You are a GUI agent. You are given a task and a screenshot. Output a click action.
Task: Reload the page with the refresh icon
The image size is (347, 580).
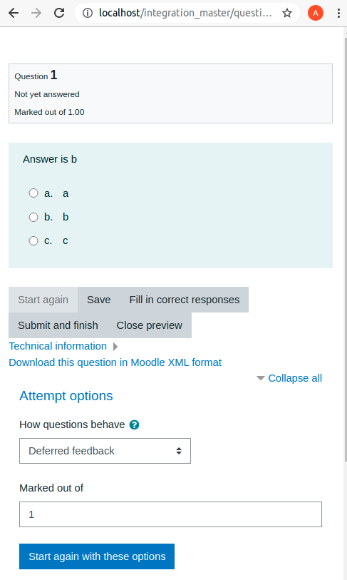[59, 14]
